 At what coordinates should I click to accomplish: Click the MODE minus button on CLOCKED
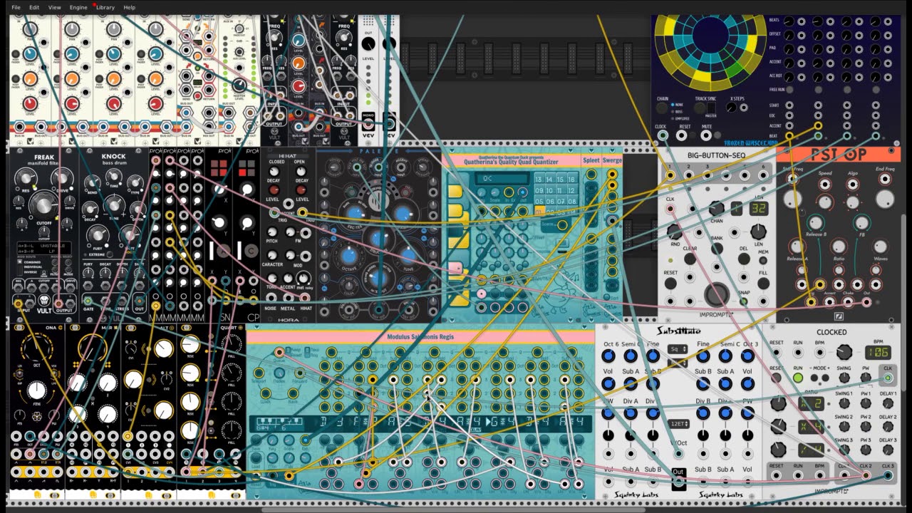(814, 378)
